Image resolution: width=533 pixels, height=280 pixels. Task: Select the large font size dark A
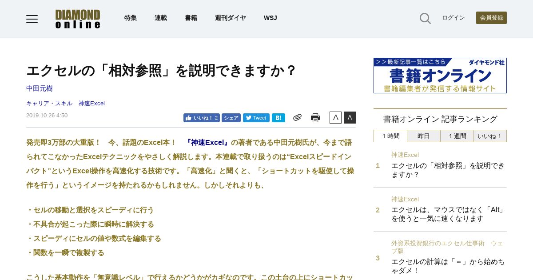pos(350,117)
